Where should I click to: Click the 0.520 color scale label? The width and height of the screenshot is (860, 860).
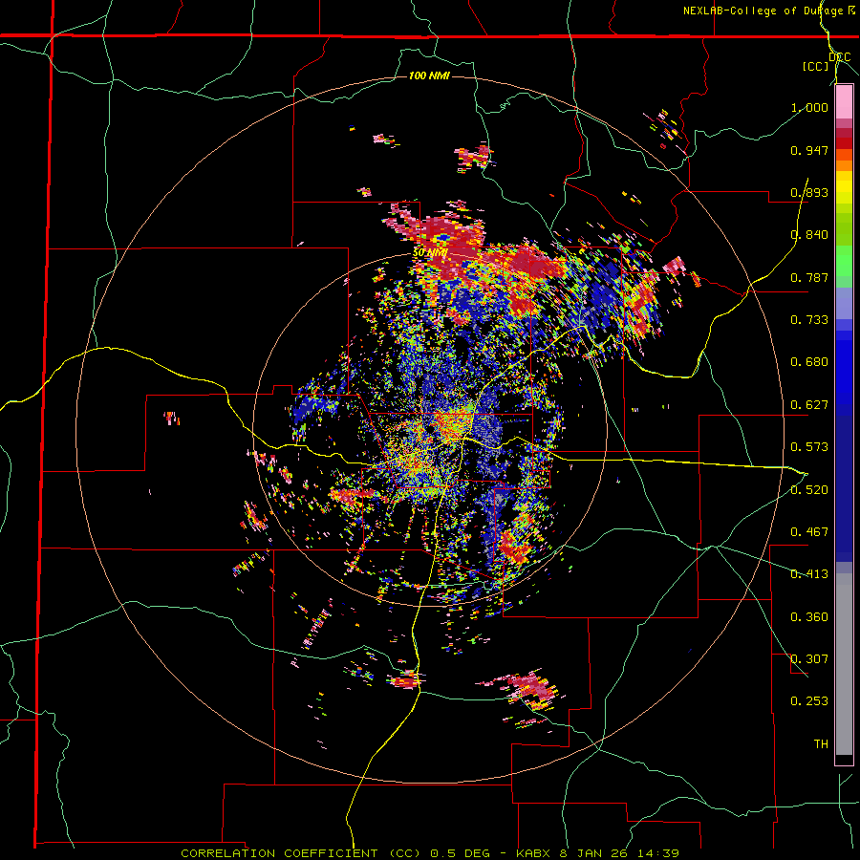click(809, 489)
